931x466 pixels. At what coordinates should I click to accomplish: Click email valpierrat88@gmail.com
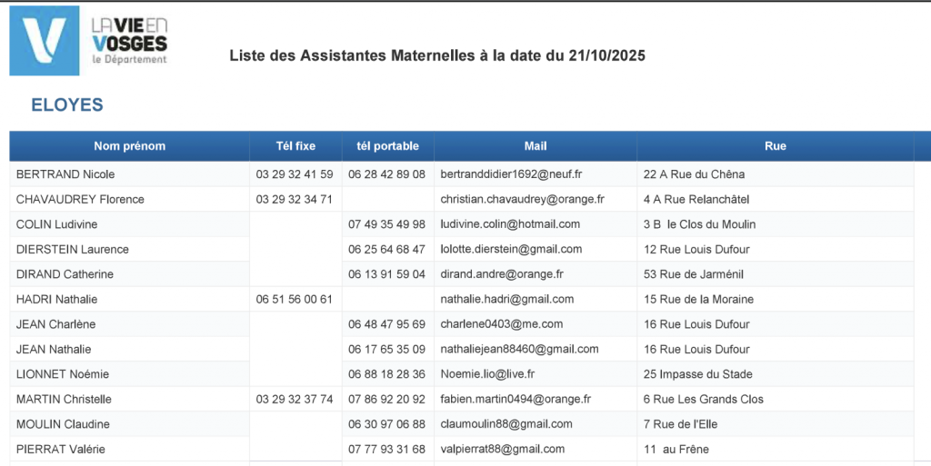[502, 449]
